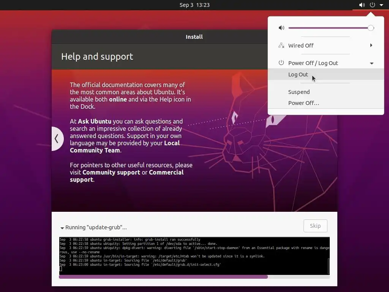Click the grub-install ran successfully log line
Image resolution: width=389 pixels, height=292 pixels.
[x=130, y=240]
